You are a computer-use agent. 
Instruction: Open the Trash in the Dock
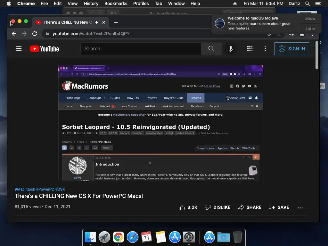point(237,237)
